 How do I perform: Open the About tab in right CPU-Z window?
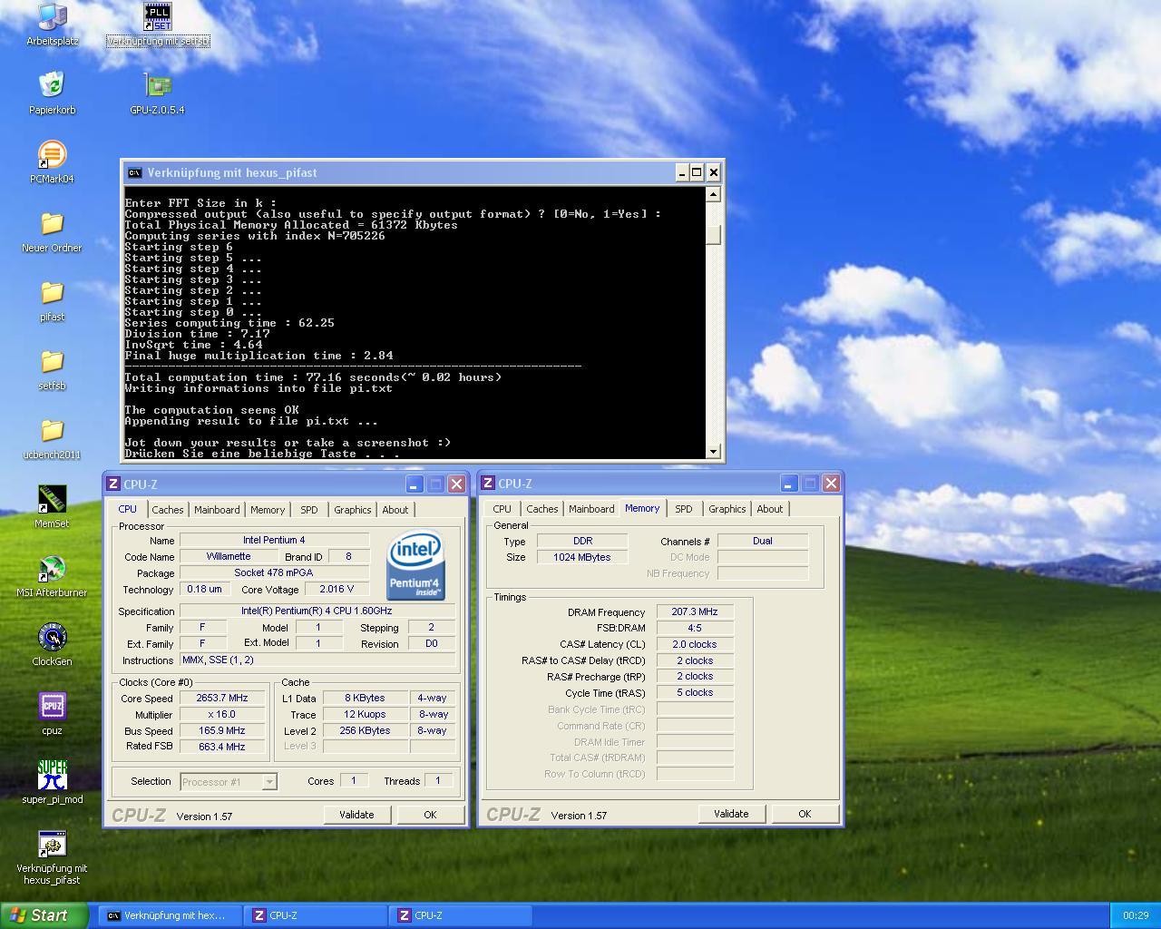(770, 509)
